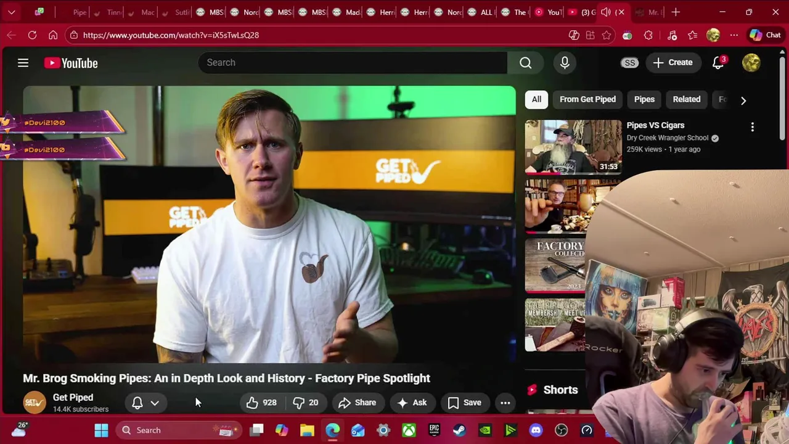The width and height of the screenshot is (789, 444).
Task: Open more actions ellipsis under the video
Action: pos(505,403)
